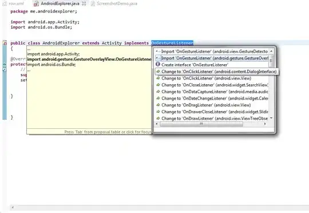Click the error marker icon beside class declaration

pos(5,43)
